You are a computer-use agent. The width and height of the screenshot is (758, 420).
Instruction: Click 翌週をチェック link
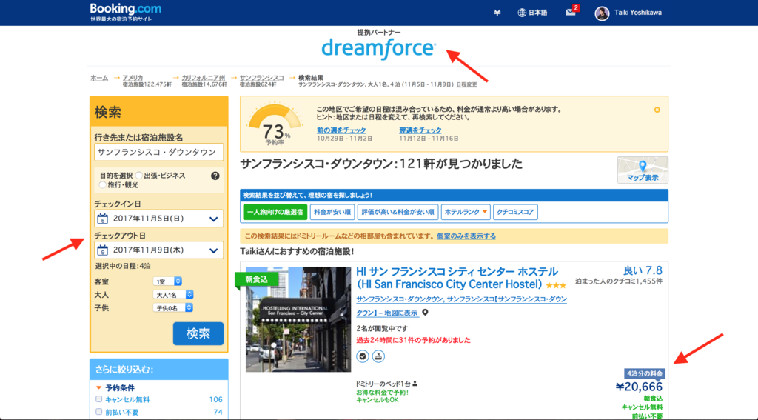tap(420, 130)
